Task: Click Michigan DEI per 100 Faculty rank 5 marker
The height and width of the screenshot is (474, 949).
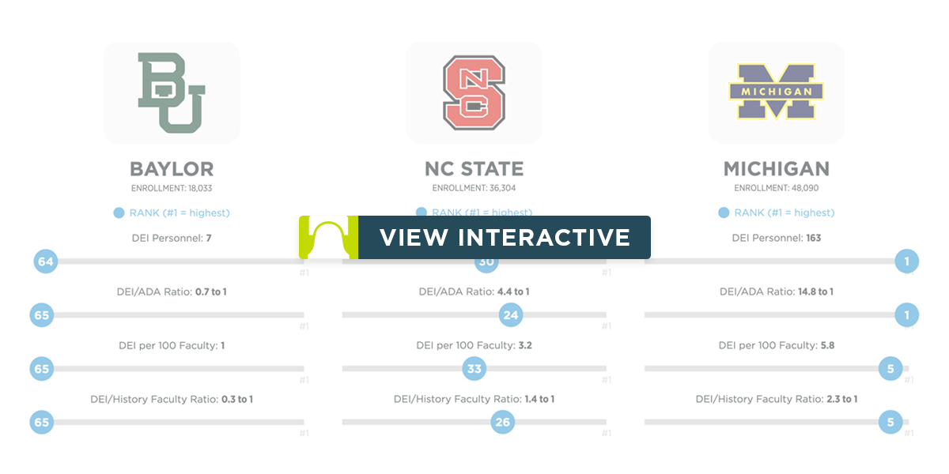Action: tap(890, 368)
